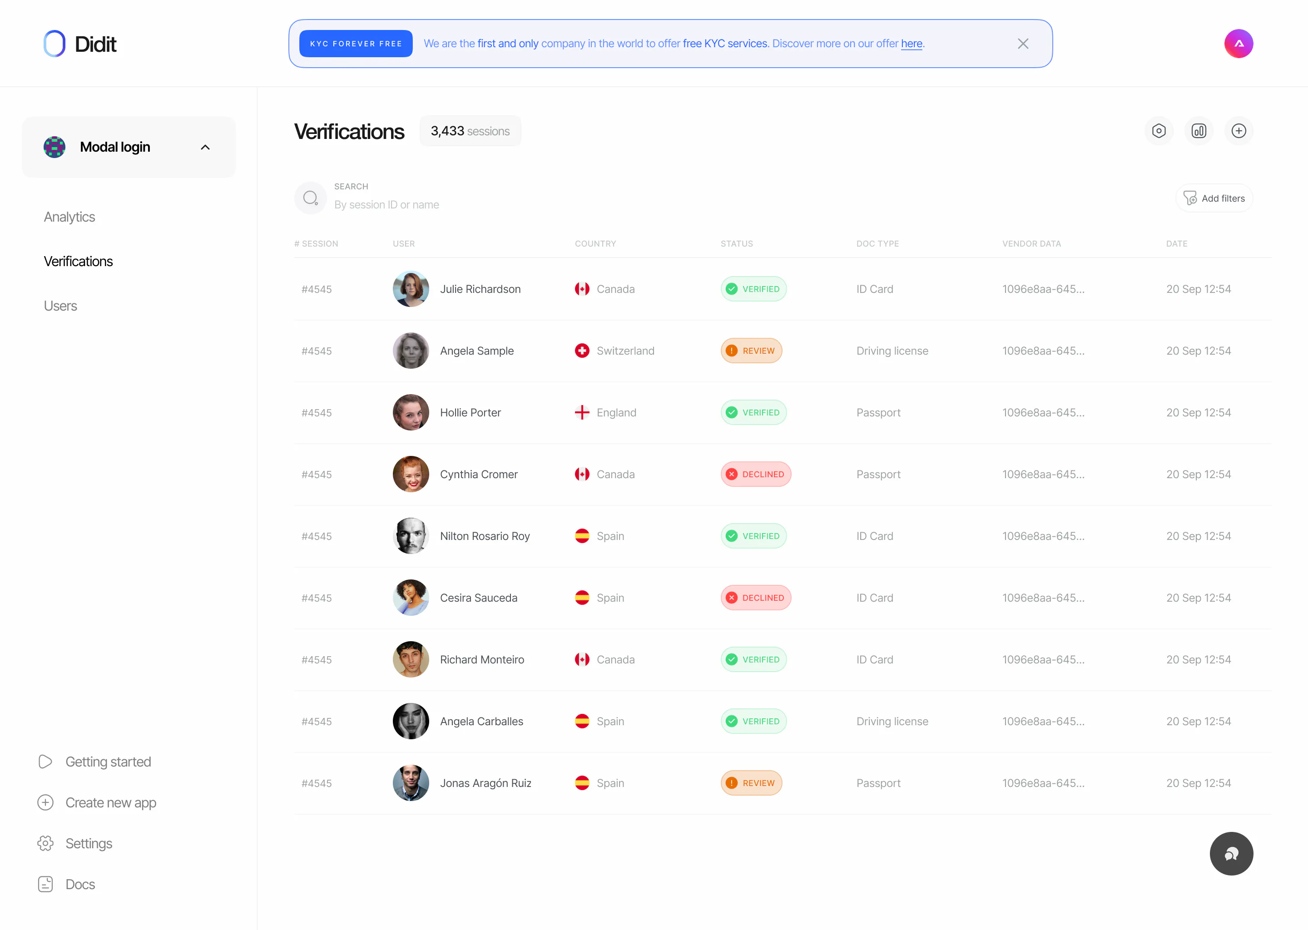Open the Add filters control

click(x=1214, y=198)
